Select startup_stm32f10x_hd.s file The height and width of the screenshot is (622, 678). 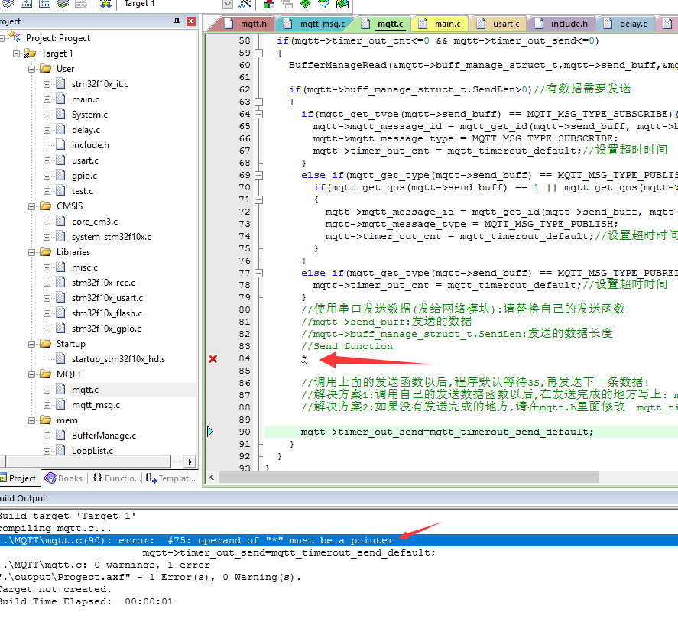pyautogui.click(x=118, y=359)
